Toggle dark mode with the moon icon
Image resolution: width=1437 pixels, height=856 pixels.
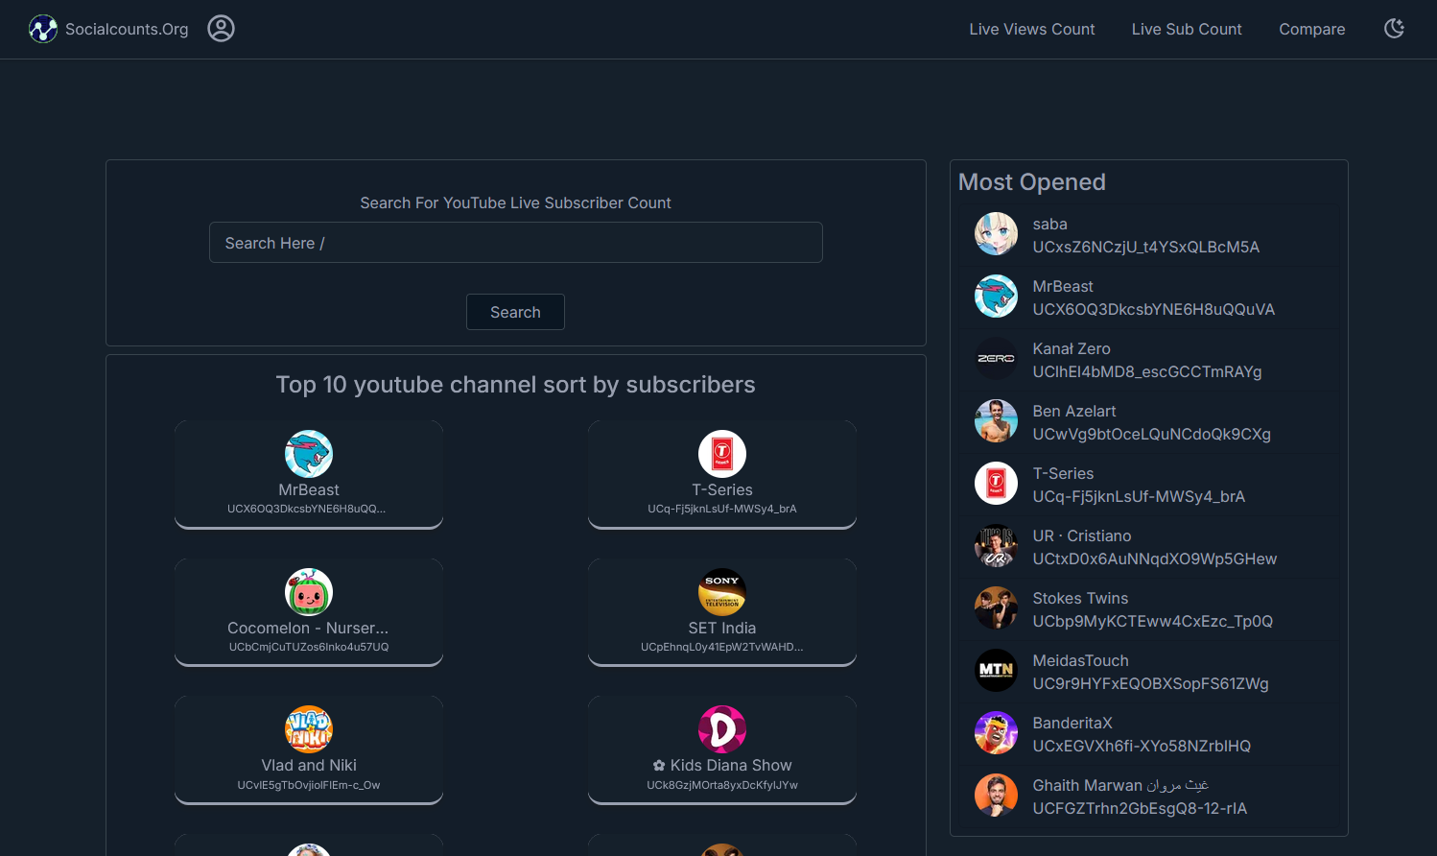coord(1395,29)
